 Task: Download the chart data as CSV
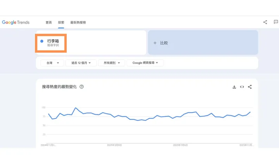[234, 87]
